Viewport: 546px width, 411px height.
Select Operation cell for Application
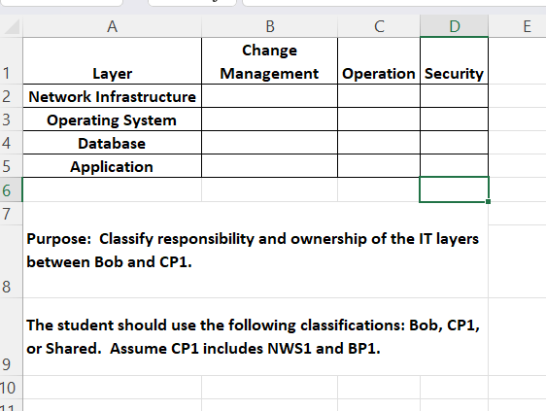[x=379, y=166]
